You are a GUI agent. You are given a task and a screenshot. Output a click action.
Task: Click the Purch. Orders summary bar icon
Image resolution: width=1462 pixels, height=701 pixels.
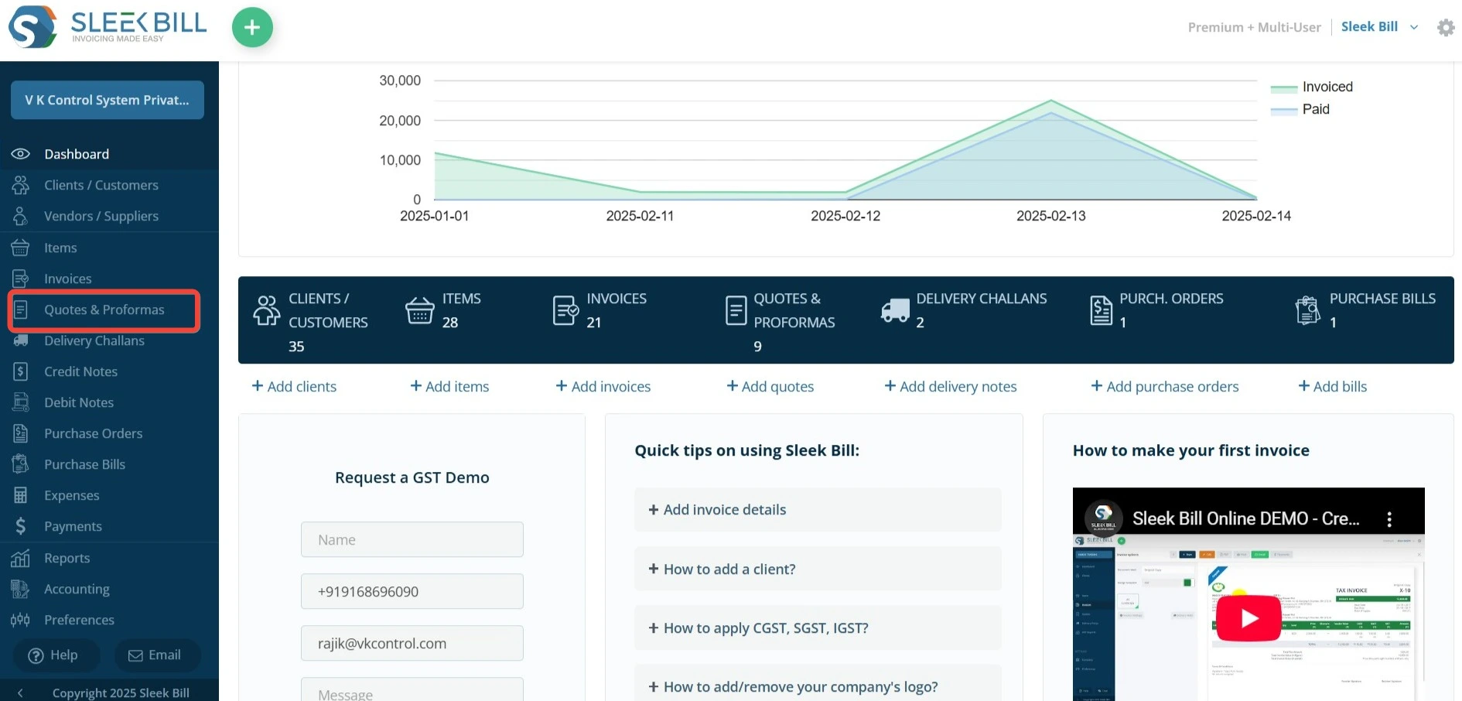(1101, 310)
